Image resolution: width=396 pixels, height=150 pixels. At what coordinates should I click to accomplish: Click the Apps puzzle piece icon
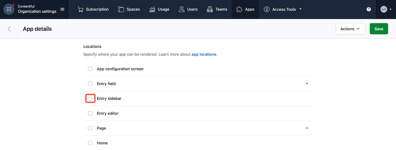pyautogui.click(x=239, y=9)
